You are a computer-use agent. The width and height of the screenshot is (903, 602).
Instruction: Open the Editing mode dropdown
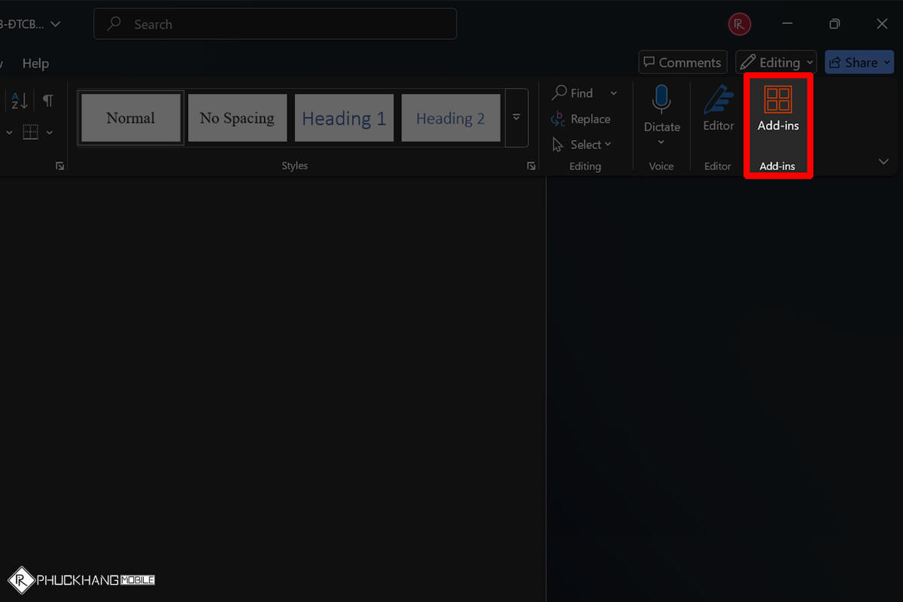point(776,62)
